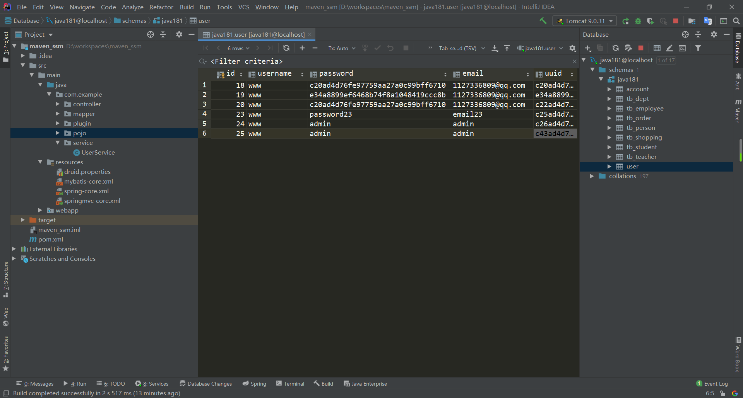
Task: Open the Refactor menu
Action: (161, 7)
